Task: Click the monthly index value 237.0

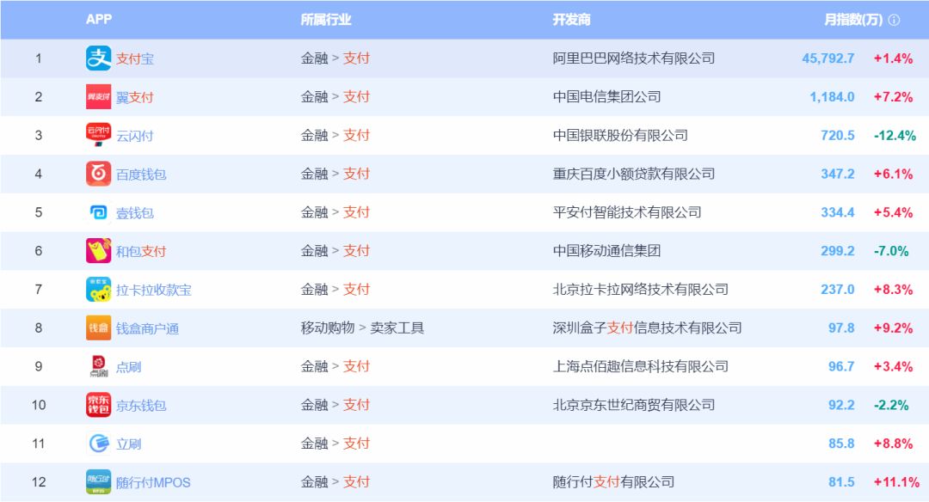Action: coord(838,290)
